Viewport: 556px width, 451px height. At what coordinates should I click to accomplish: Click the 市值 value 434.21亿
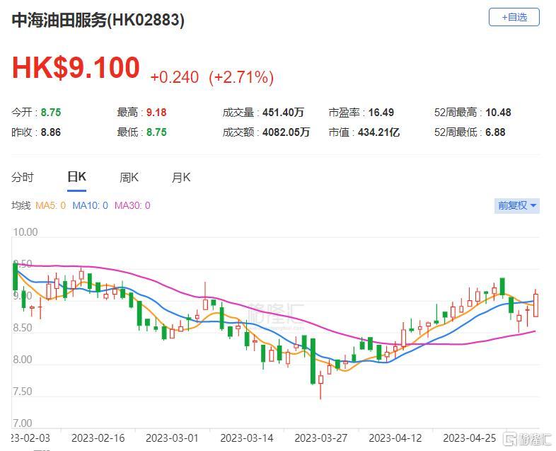(378, 132)
